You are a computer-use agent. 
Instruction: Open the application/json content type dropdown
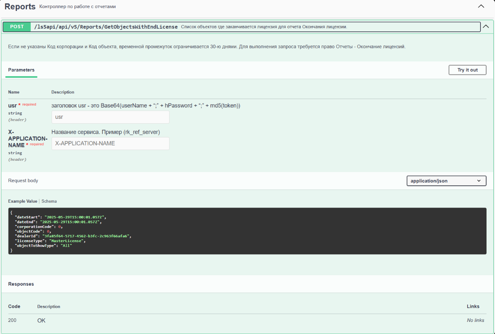tap(446, 181)
